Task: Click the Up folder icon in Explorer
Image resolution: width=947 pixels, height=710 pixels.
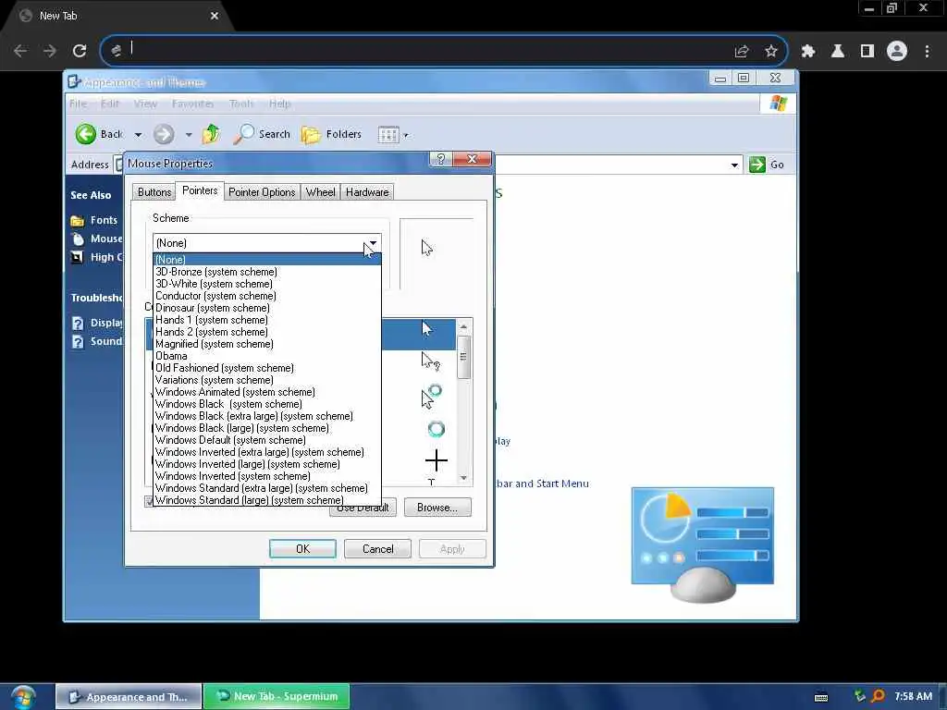Action: point(212,134)
